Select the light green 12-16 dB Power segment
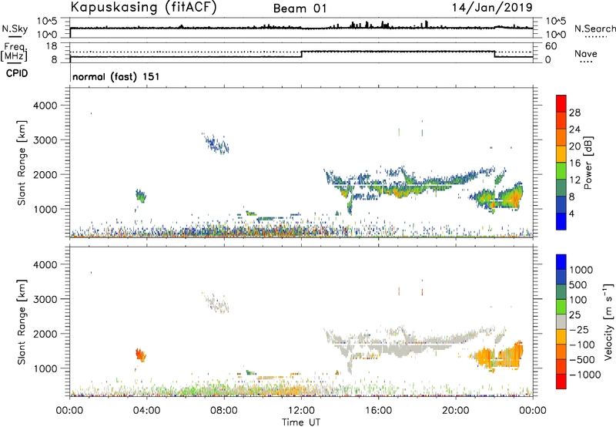 pos(561,171)
